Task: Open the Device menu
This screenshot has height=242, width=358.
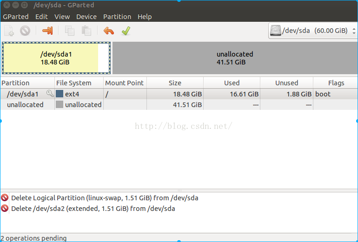Action: click(x=86, y=17)
